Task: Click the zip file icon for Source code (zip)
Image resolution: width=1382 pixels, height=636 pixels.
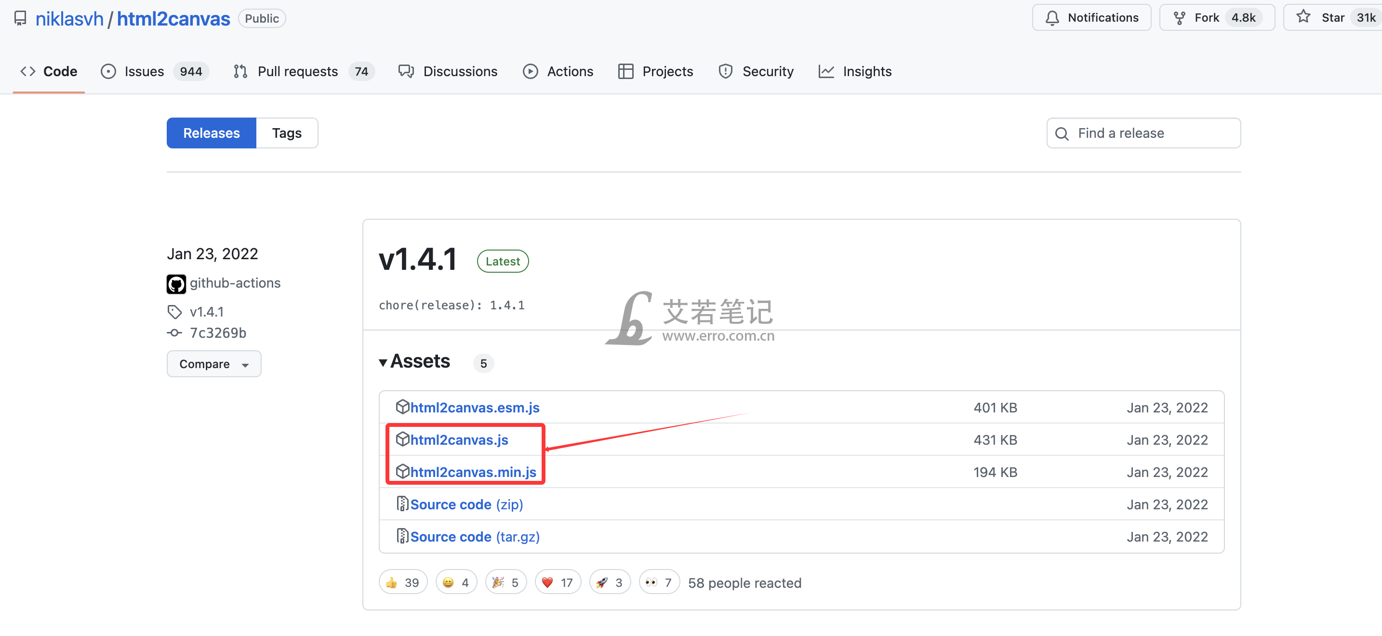Action: tap(402, 504)
